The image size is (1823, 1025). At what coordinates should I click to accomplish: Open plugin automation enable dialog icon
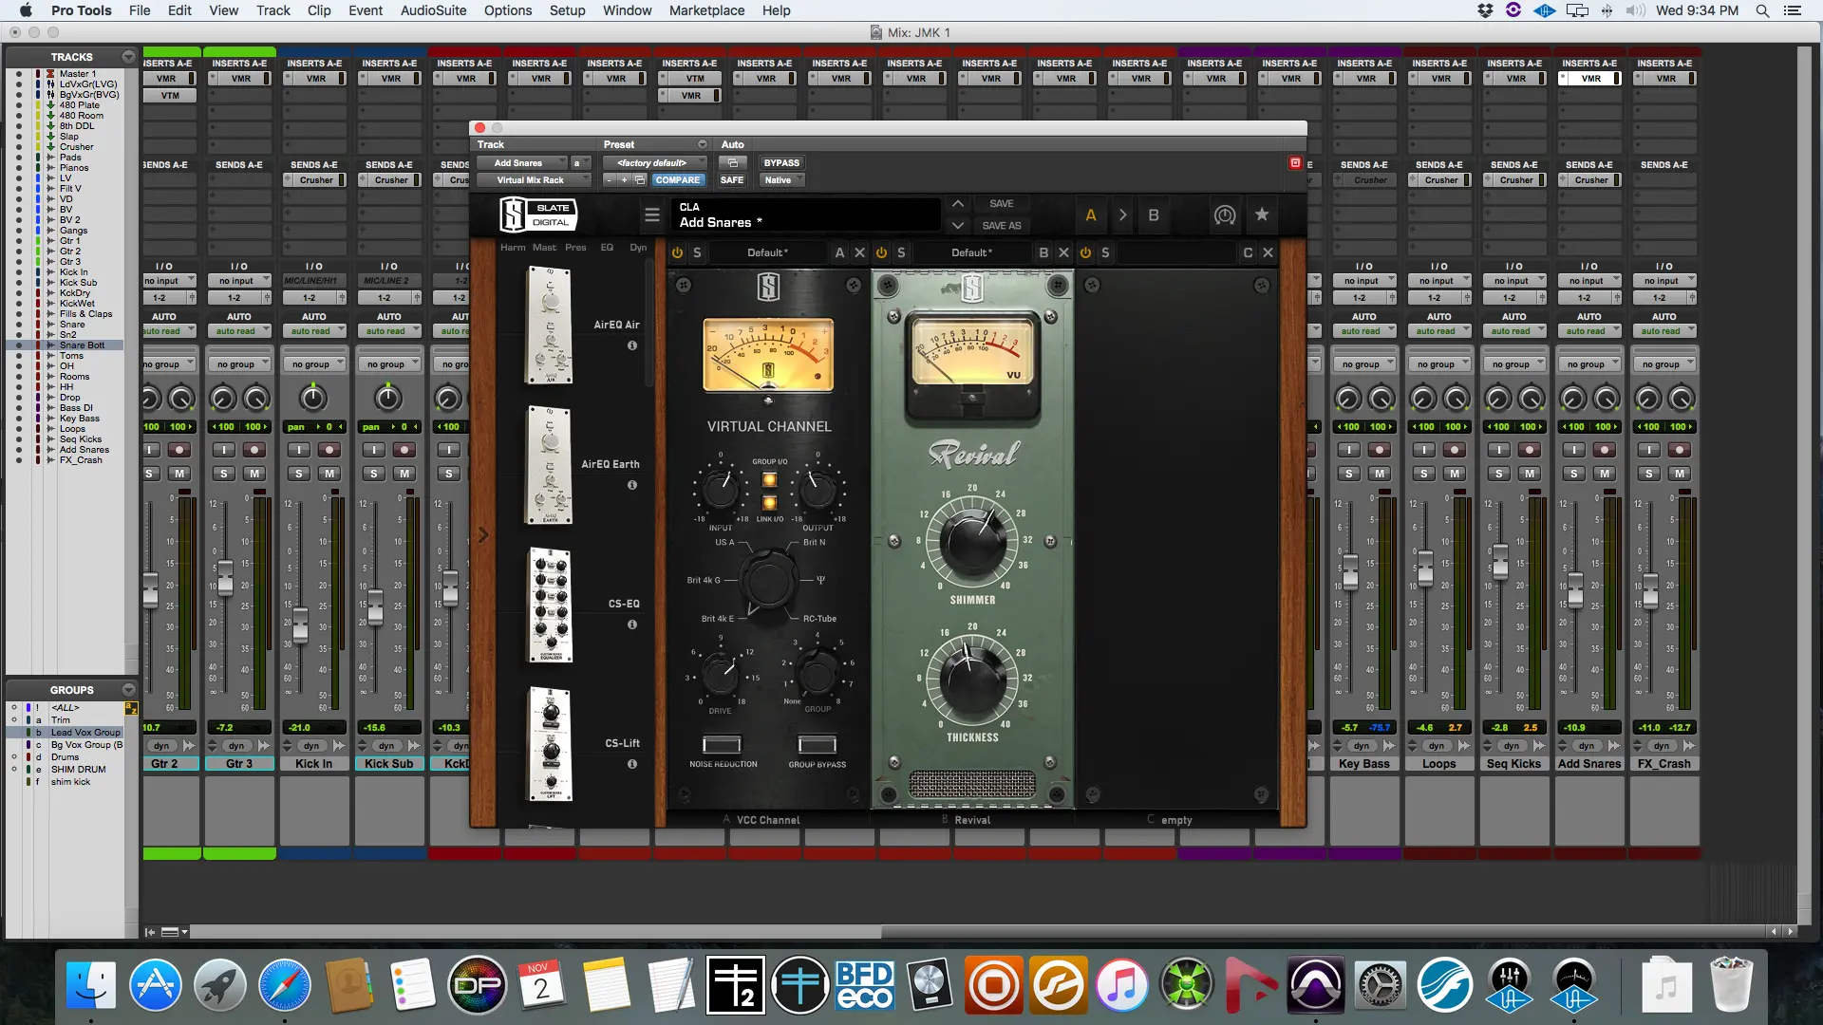[x=733, y=163]
